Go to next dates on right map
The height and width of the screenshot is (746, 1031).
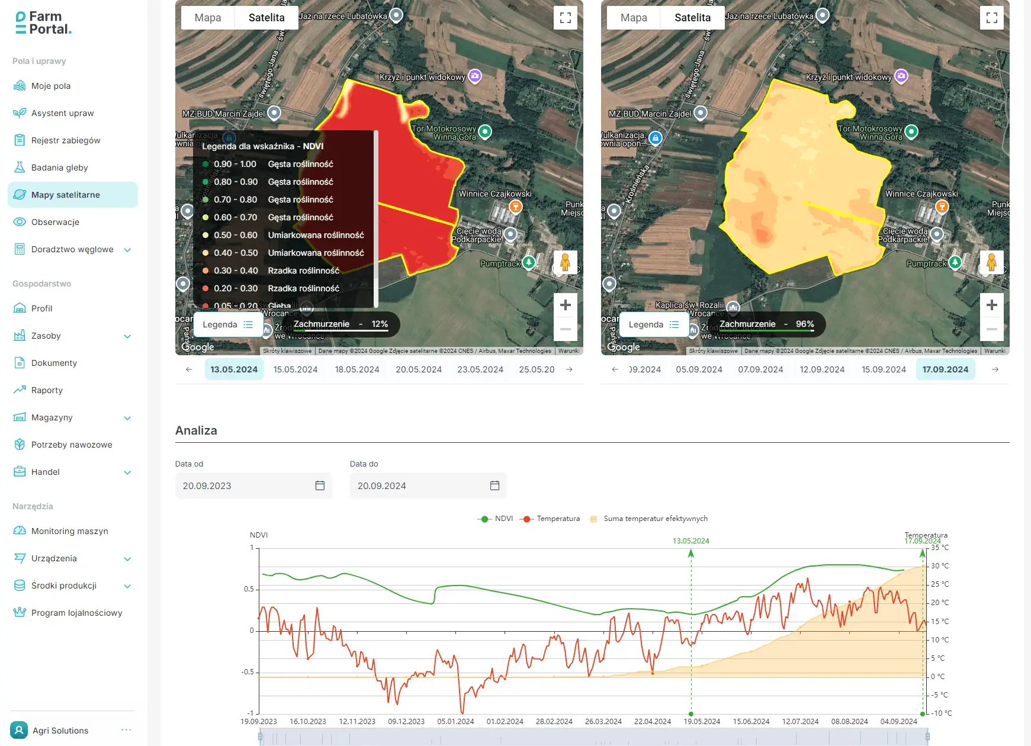point(995,369)
